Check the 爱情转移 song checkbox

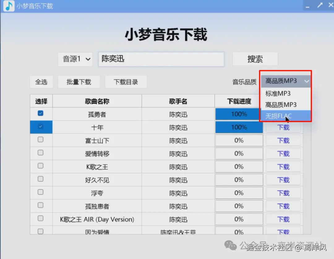tap(41, 153)
